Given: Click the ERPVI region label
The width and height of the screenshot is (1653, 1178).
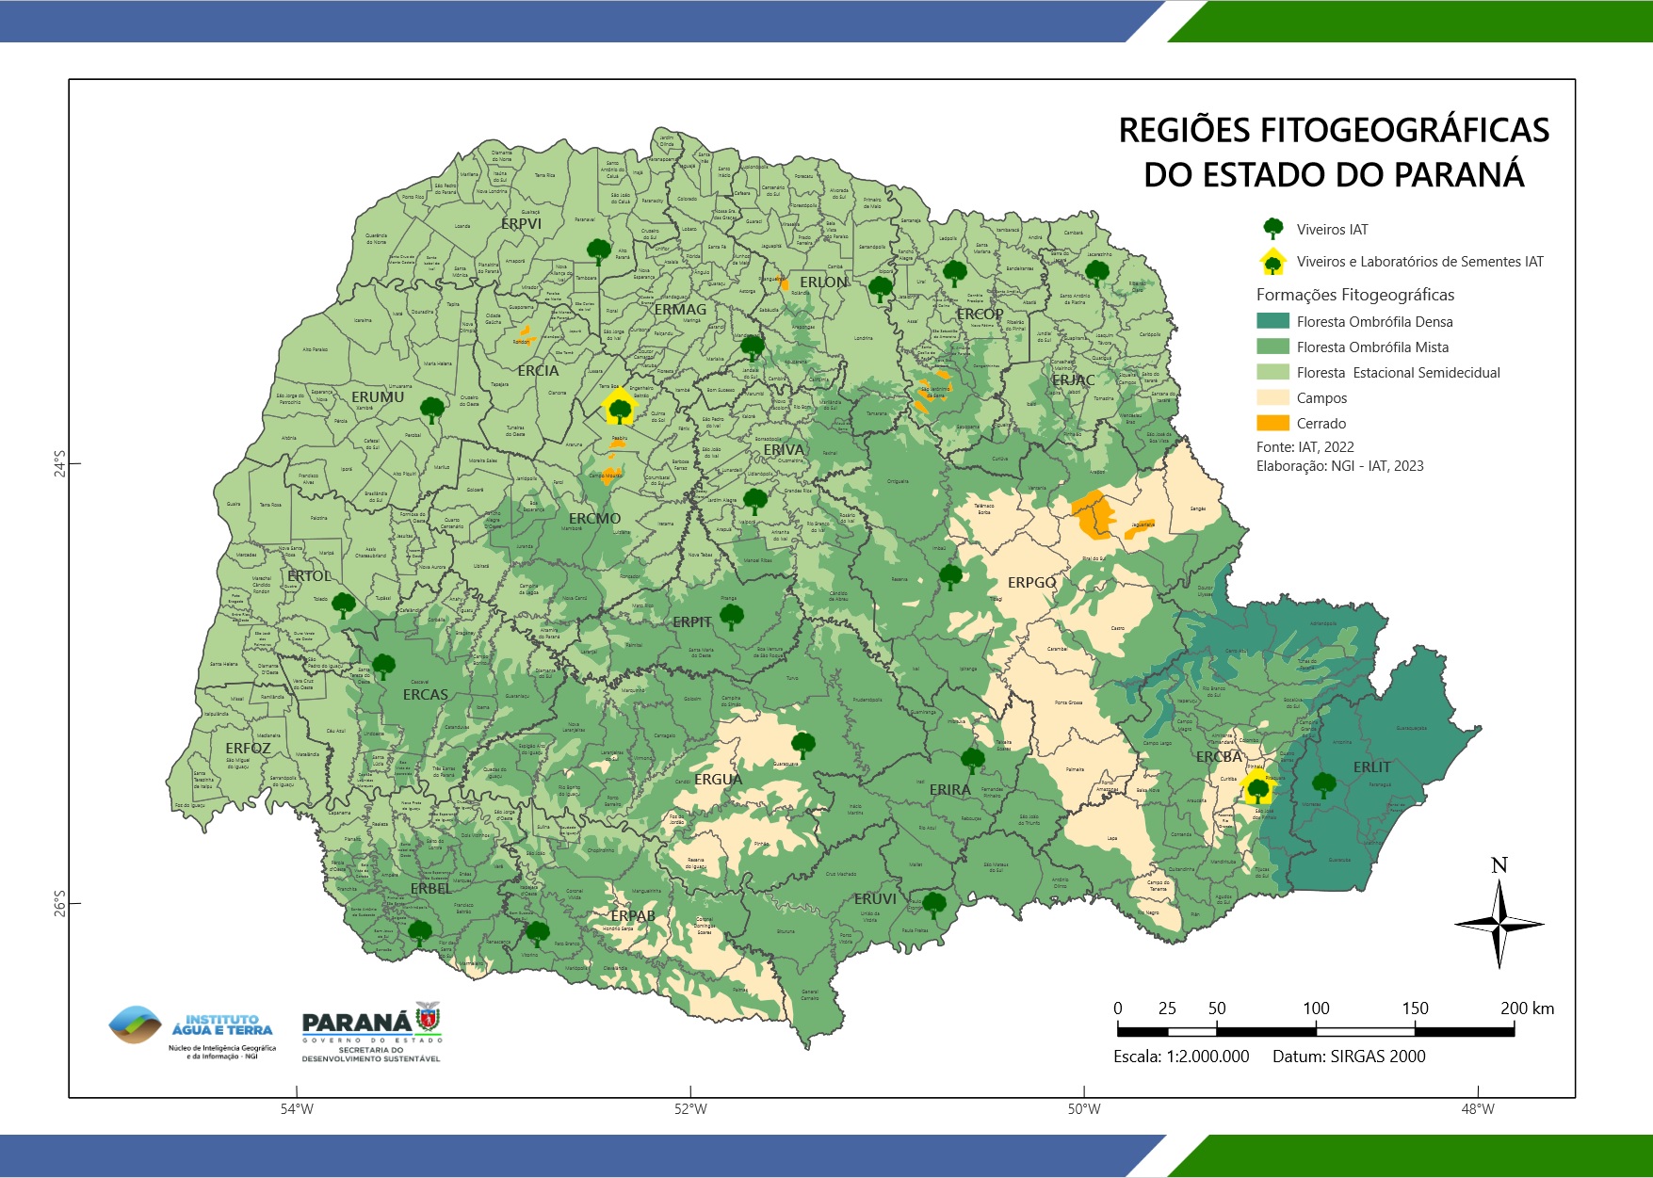Looking at the screenshot, I should point(521,224).
